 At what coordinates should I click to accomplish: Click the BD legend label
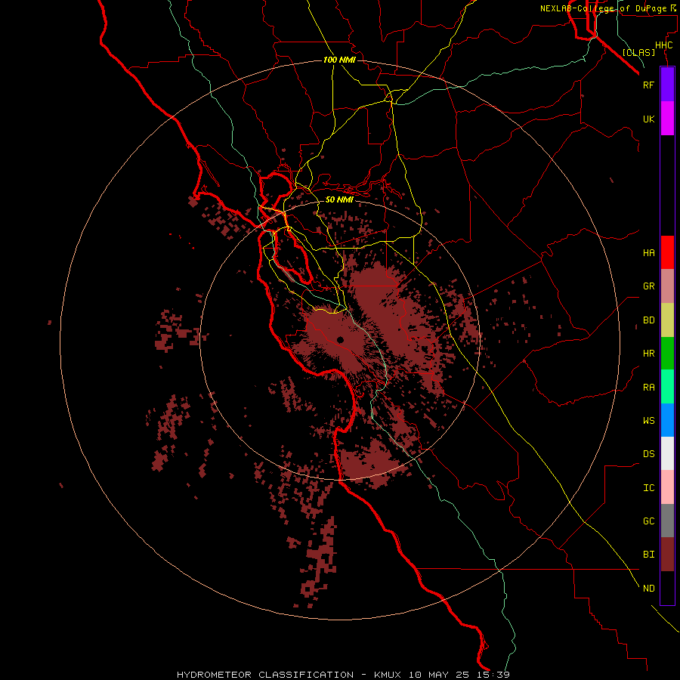pos(648,320)
